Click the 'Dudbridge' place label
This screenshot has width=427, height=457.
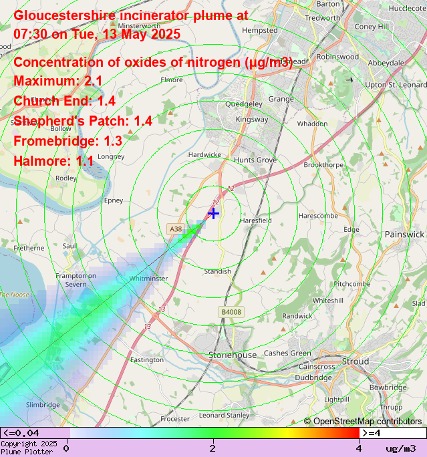[x=313, y=378]
